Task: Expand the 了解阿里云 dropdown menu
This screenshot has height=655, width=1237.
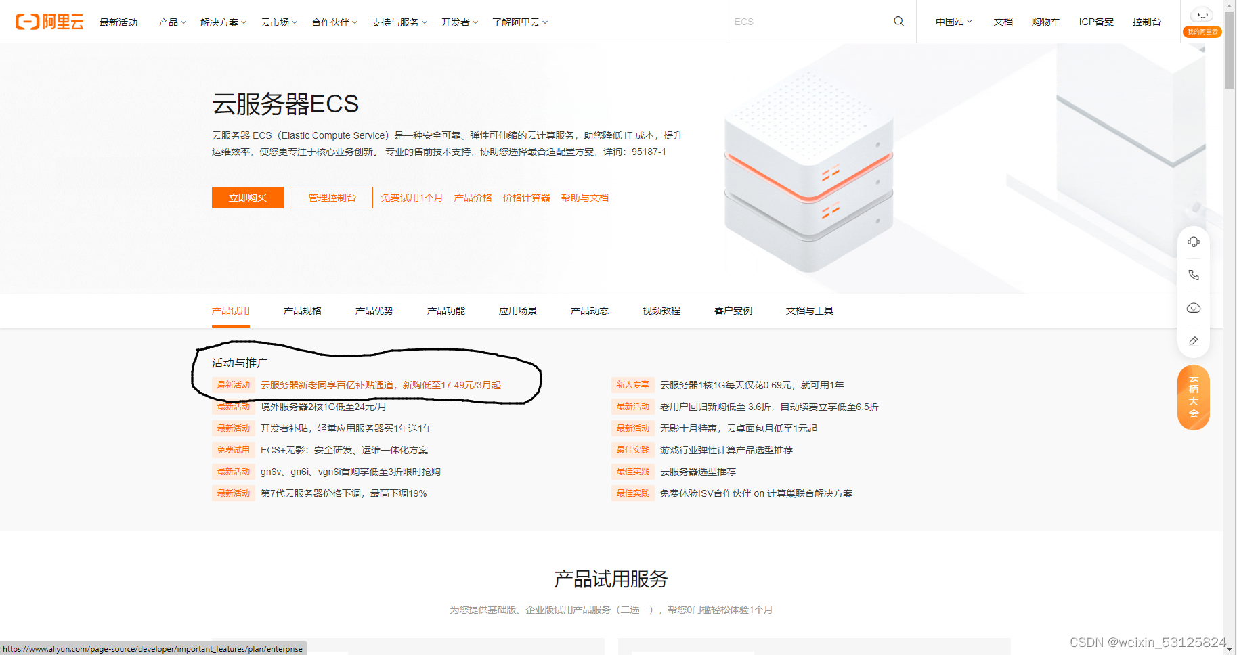Action: pyautogui.click(x=520, y=22)
